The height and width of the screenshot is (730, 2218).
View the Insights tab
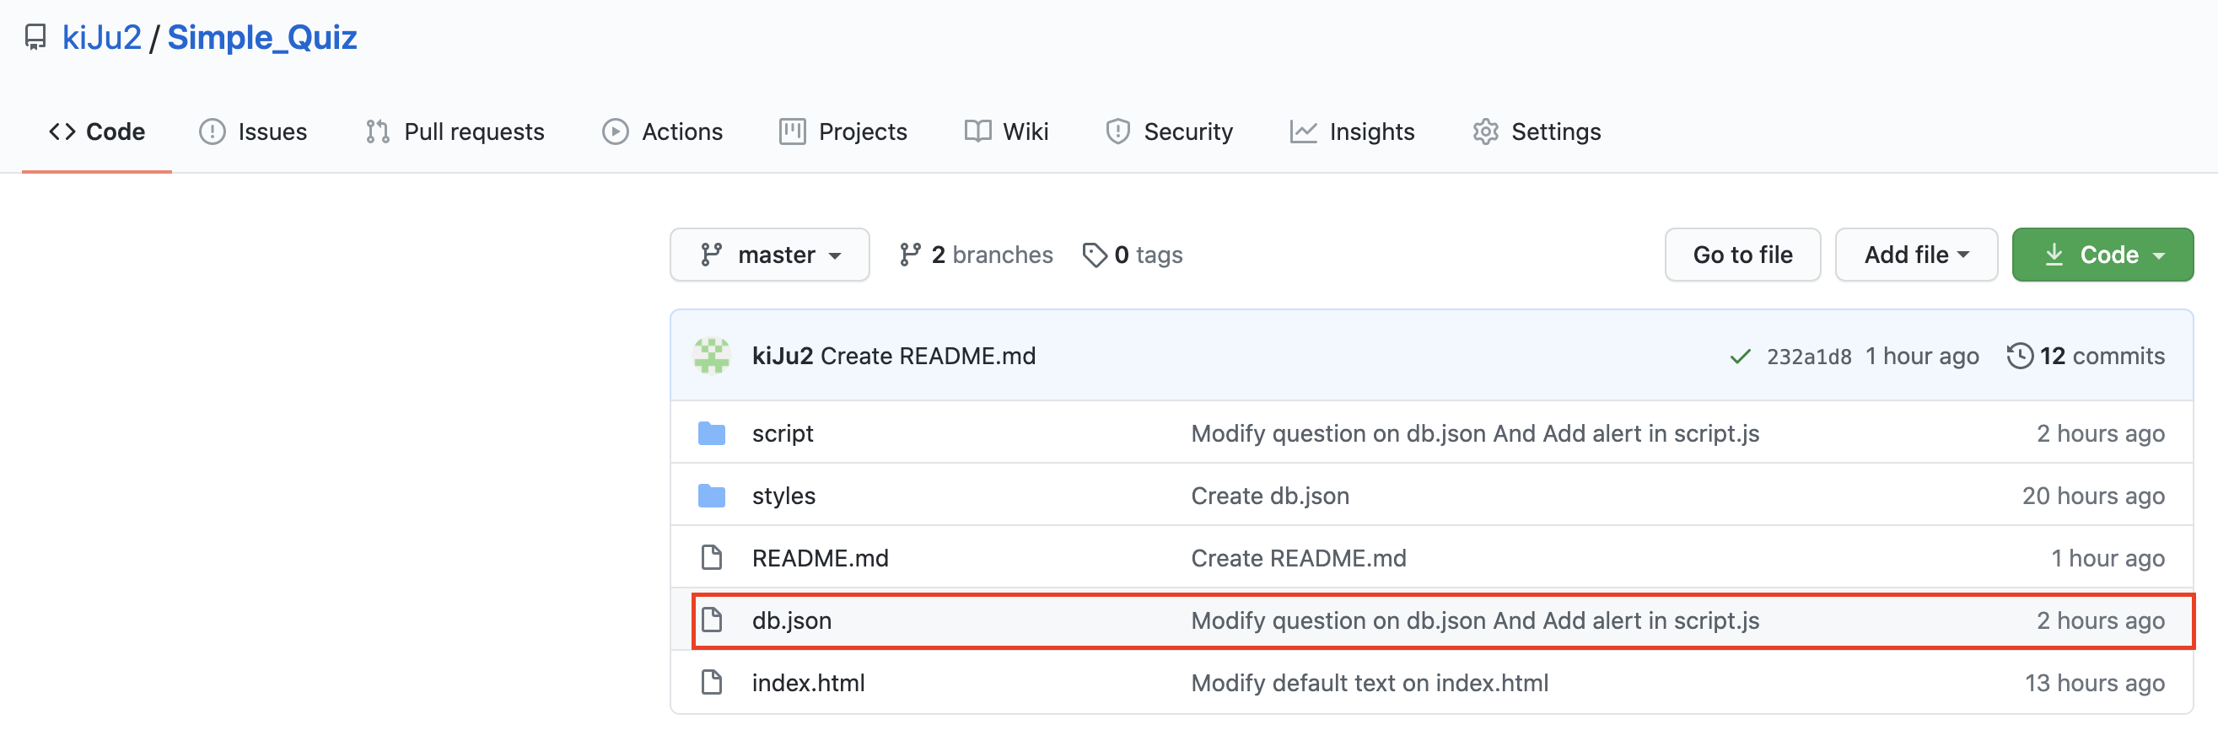pyautogui.click(x=1352, y=132)
